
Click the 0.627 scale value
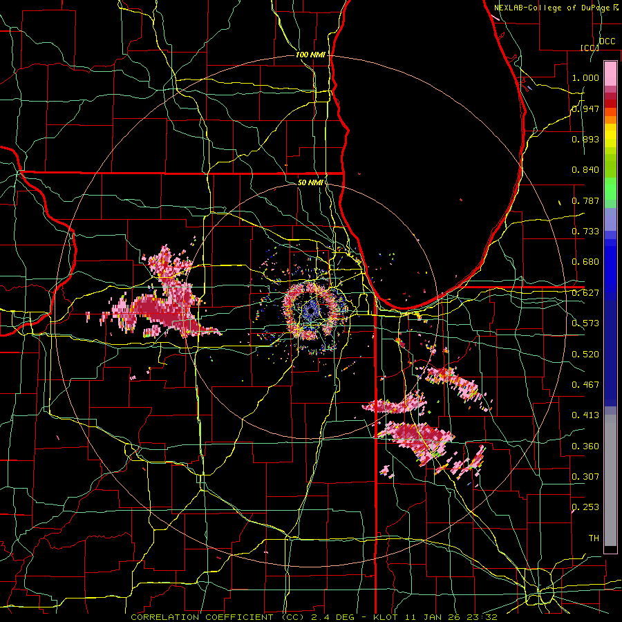pyautogui.click(x=585, y=293)
